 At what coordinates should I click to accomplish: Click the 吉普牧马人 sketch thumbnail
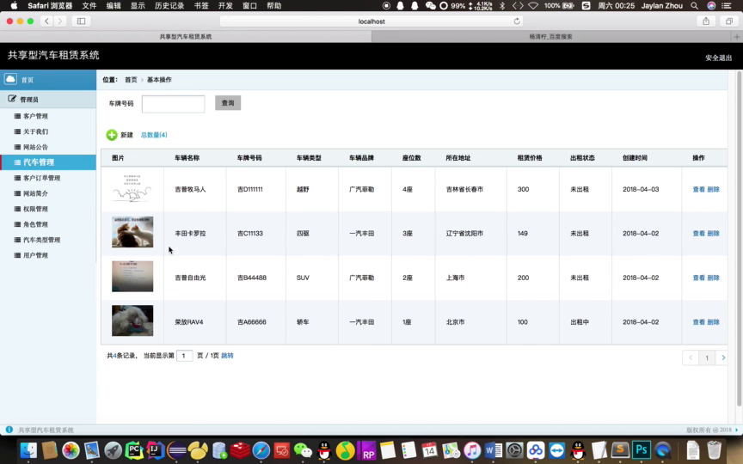[x=132, y=188]
